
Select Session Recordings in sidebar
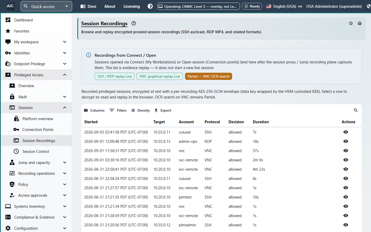tap(36, 140)
